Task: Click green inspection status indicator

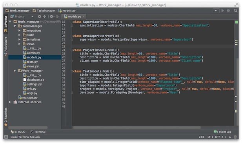Action: [236, 22]
